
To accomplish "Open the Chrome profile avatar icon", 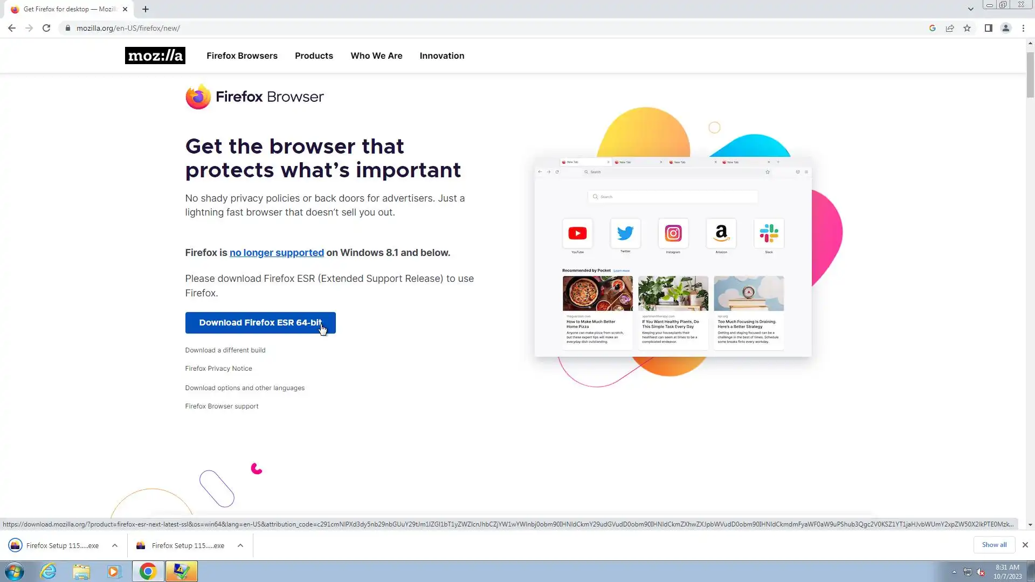I will pyautogui.click(x=1005, y=28).
